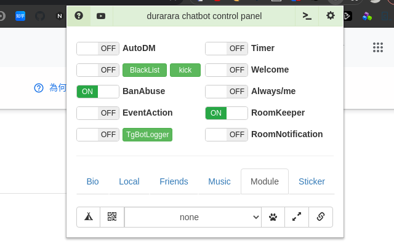394x246 pixels.
Task: Click the green TgBotLogger button
Action: tap(148, 135)
